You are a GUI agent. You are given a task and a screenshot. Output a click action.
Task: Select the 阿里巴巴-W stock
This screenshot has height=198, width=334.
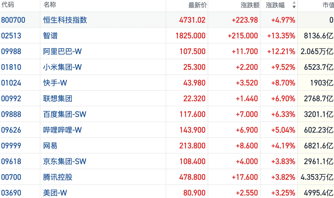pos(62,51)
